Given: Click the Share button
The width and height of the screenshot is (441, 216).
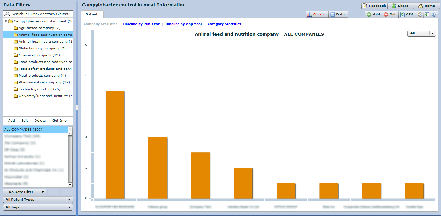Looking at the screenshot, I should pyautogui.click(x=400, y=6).
